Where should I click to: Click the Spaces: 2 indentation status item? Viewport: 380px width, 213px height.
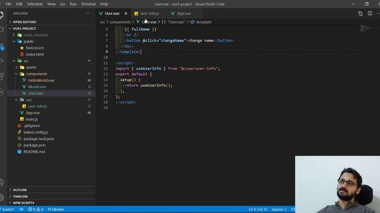tap(278, 209)
